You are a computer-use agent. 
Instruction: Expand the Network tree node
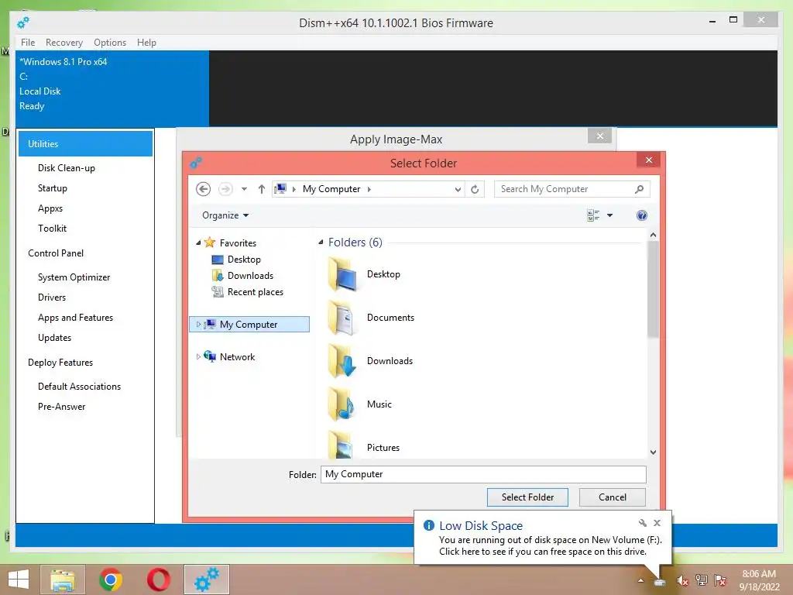click(198, 356)
